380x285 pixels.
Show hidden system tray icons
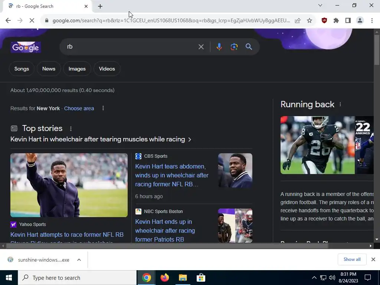point(314,278)
